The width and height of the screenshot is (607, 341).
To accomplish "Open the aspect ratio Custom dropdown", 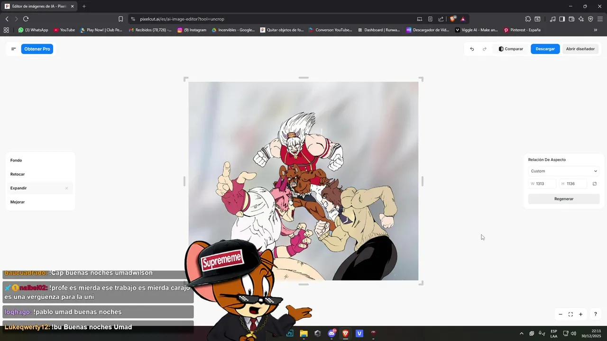I will pyautogui.click(x=564, y=171).
